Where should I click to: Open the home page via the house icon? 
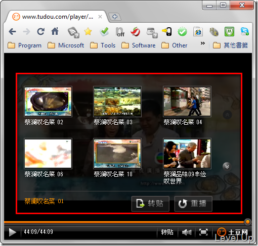pos(55,31)
